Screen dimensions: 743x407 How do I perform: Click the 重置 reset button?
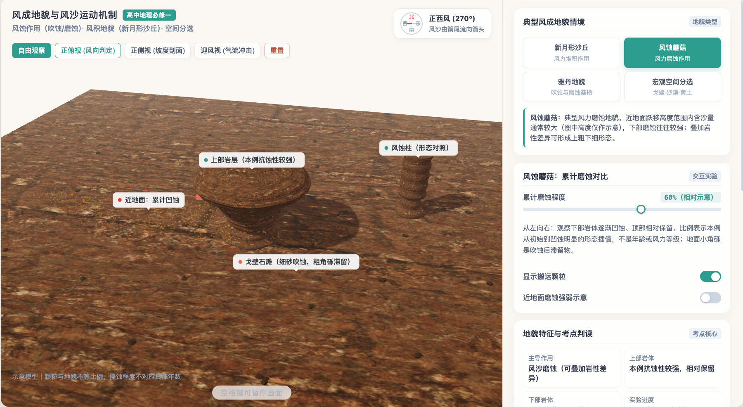click(277, 50)
